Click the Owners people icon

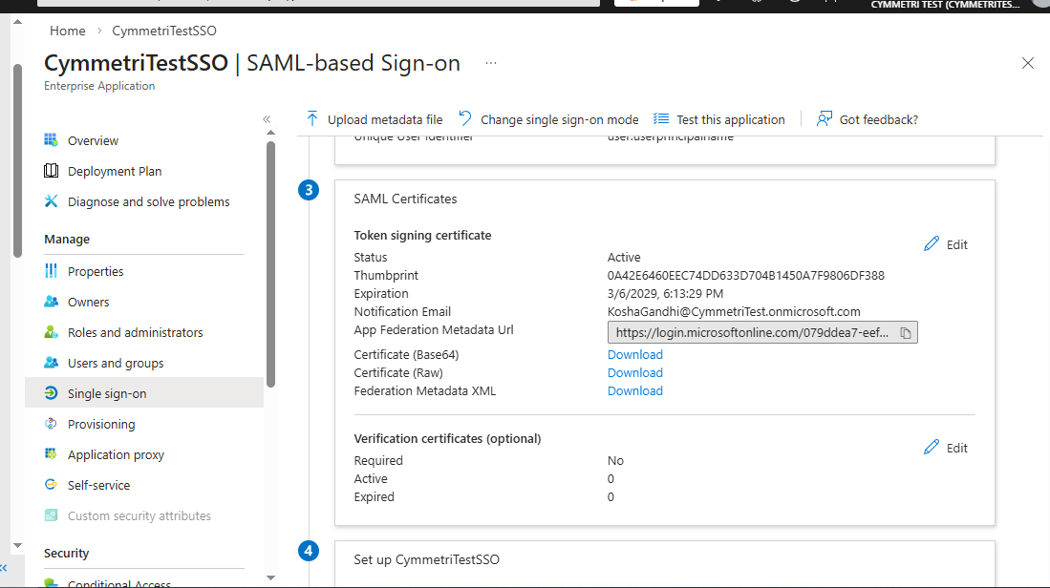click(x=51, y=302)
